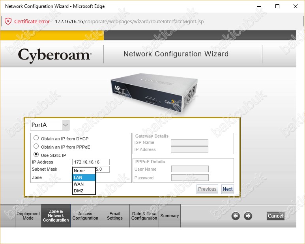Open Date & Time Configuration tab
Screen dimensions: 305x244
point(144,216)
